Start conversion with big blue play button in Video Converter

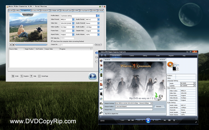point(92,76)
